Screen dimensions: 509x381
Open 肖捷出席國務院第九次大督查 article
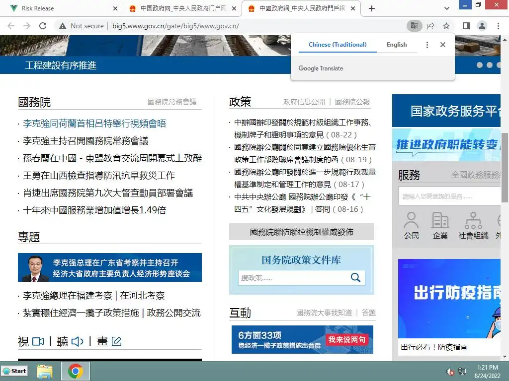point(108,193)
